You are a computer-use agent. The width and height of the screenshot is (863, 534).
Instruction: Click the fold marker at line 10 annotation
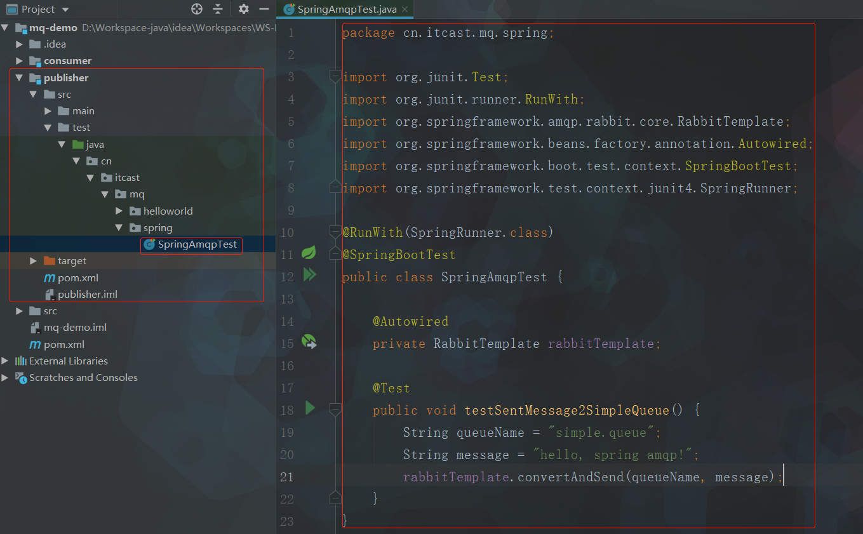[335, 232]
